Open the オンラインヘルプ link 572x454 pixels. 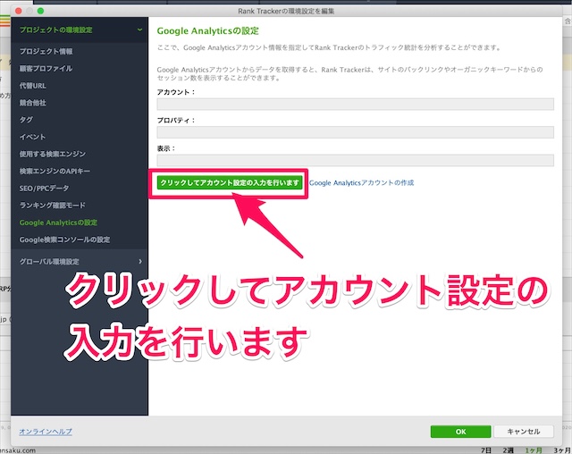46,432
